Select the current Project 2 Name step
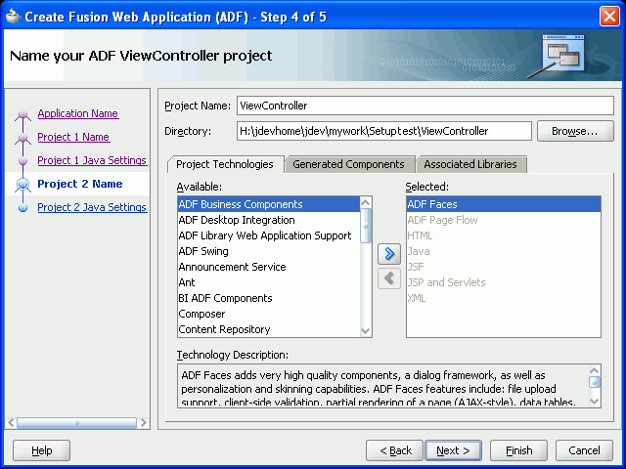This screenshot has height=469, width=626. (80, 184)
